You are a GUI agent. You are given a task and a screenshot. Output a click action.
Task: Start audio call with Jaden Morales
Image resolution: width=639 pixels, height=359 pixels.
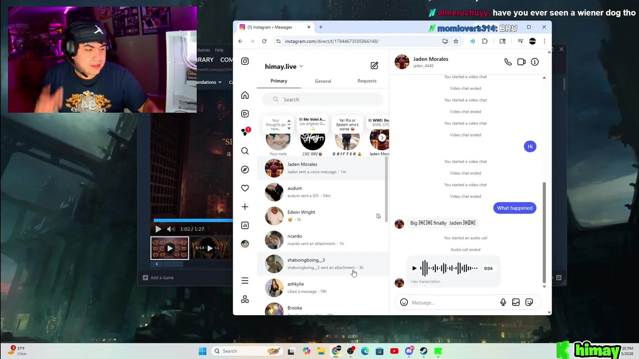point(508,62)
